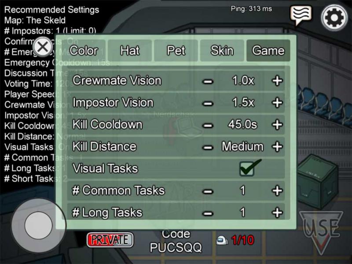The height and width of the screenshot is (264, 352).
Task: Decrease Kill Cooldown with minus
Action: tap(208, 125)
